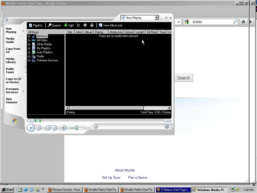Sort library by Artist column
This screenshot has width=257, height=193.
[x=79, y=32]
